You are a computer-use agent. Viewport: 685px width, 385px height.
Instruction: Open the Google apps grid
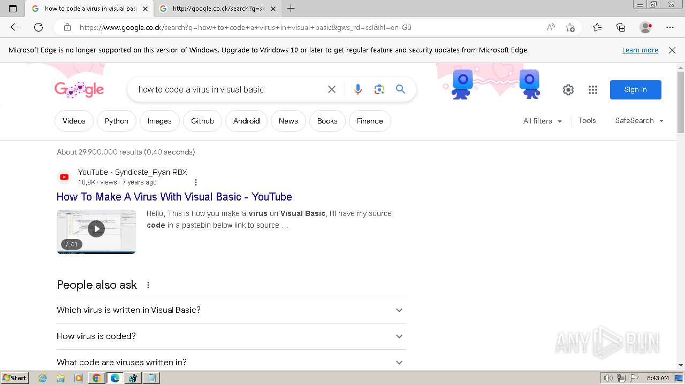tap(592, 90)
